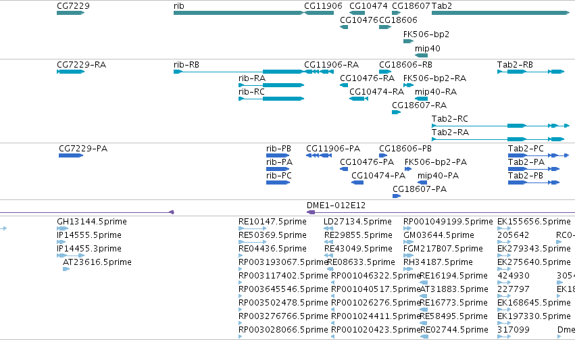Select the CG10476-PA protein label
The width and height of the screenshot is (575, 340).
(x=367, y=162)
